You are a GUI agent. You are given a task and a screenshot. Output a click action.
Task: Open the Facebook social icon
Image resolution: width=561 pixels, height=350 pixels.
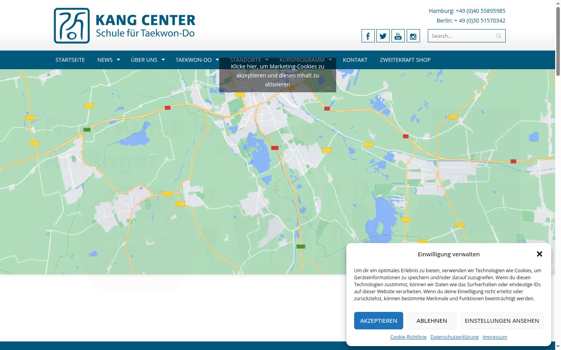click(368, 36)
